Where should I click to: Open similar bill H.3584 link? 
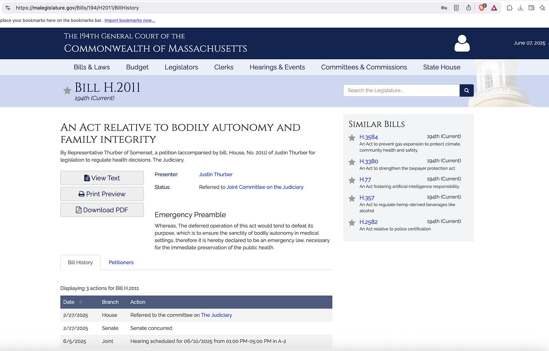click(x=368, y=137)
